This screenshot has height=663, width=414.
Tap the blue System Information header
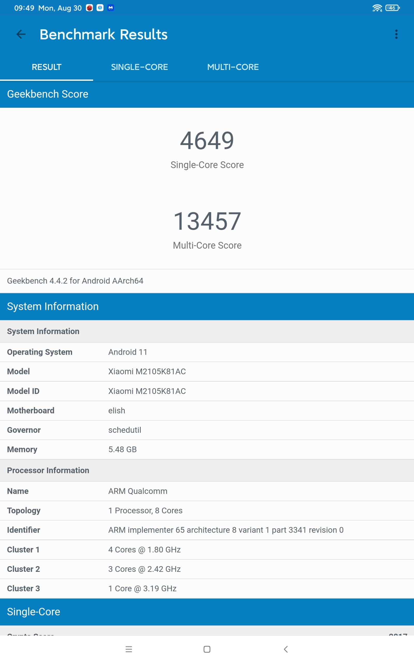click(x=207, y=307)
